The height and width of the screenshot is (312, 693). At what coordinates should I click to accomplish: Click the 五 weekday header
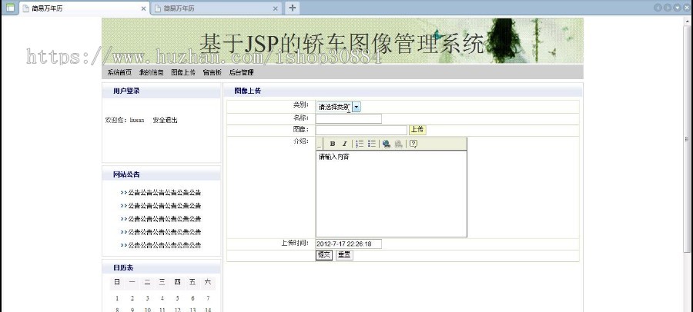tap(192, 282)
